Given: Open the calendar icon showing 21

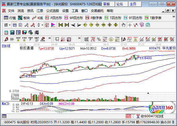Looking at the screenshot, I should 6,32.
